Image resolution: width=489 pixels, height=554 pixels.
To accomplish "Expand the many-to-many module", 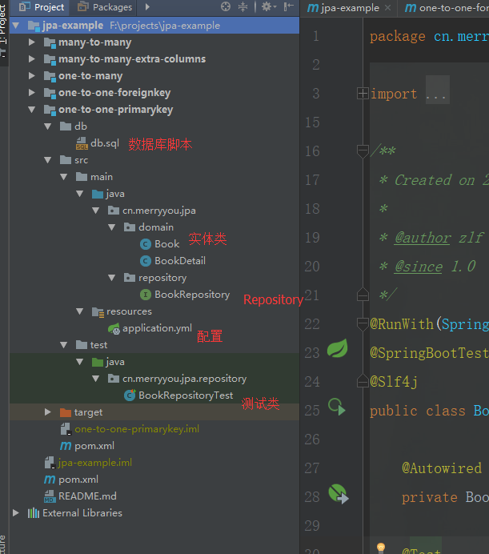I will 32,42.
